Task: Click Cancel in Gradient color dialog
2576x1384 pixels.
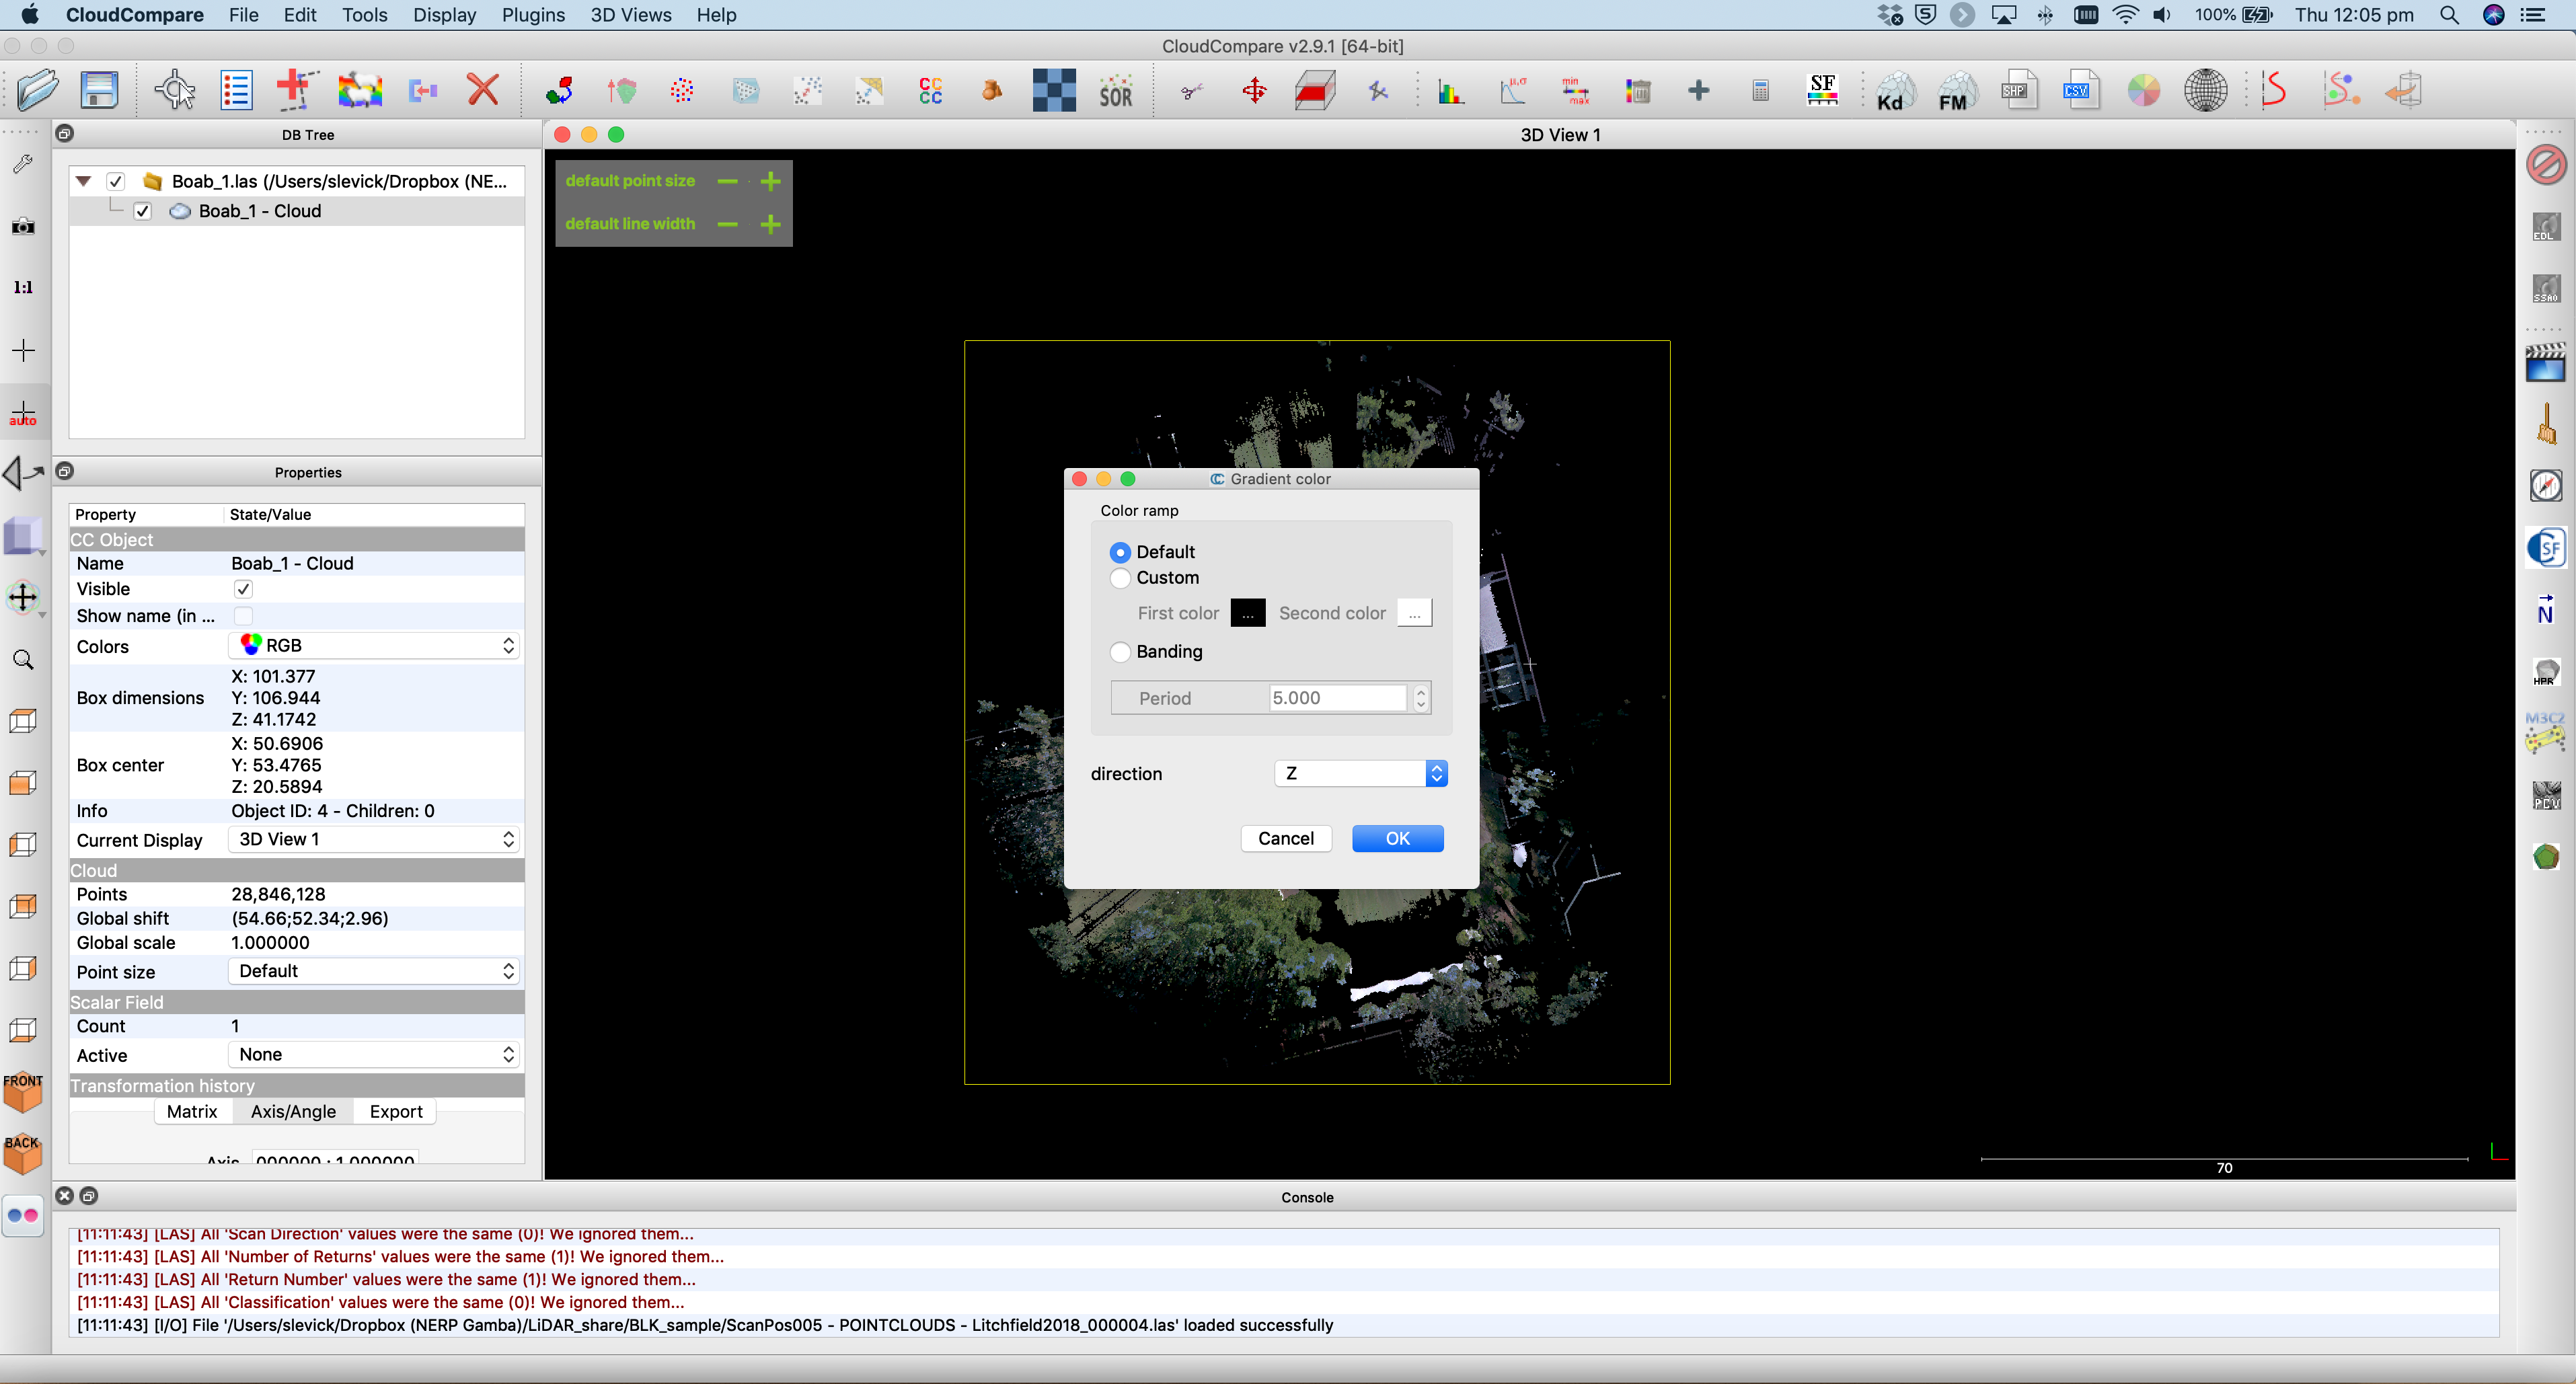Action: (x=1286, y=838)
